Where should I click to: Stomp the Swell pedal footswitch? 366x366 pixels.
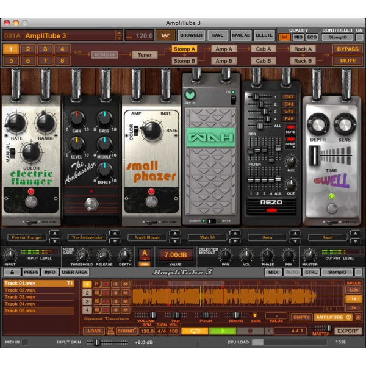[x=332, y=208]
